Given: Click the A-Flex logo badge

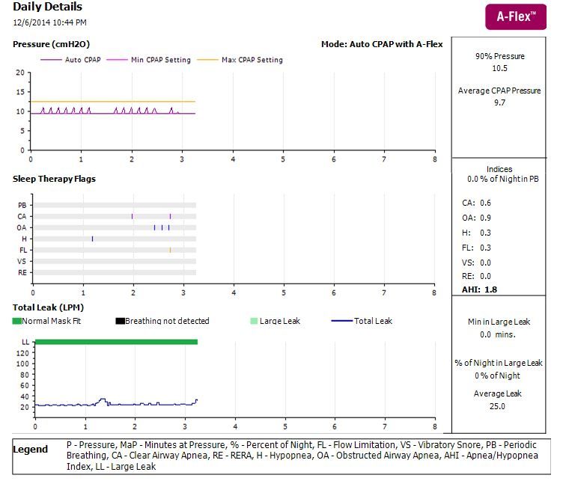Looking at the screenshot, I should [516, 17].
